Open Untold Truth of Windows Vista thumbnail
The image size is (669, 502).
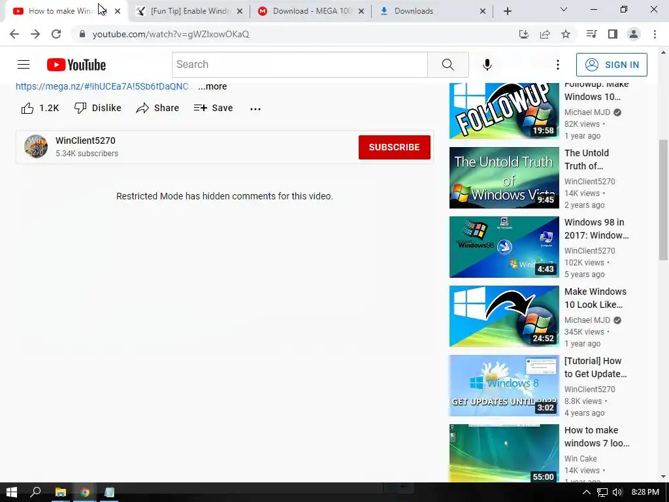click(504, 178)
